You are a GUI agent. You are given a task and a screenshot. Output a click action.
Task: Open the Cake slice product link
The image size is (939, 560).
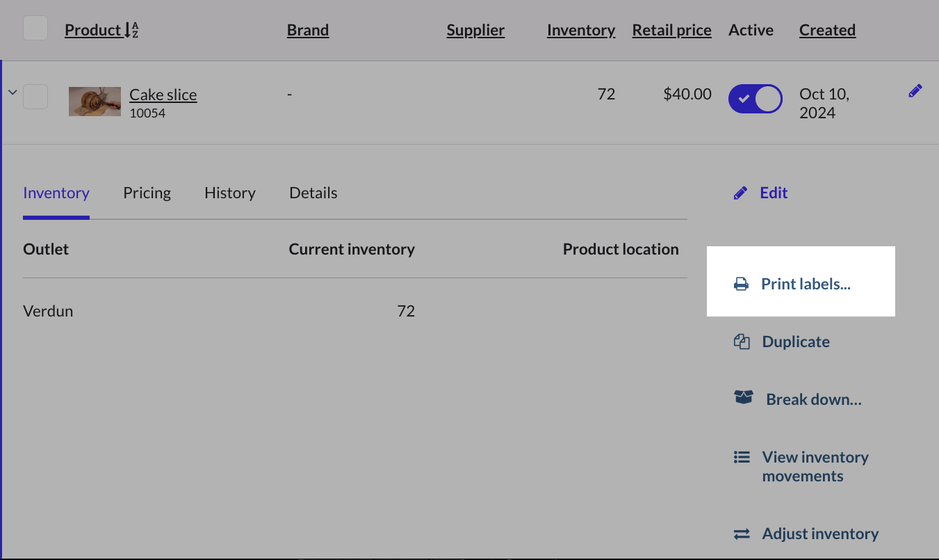tap(163, 95)
